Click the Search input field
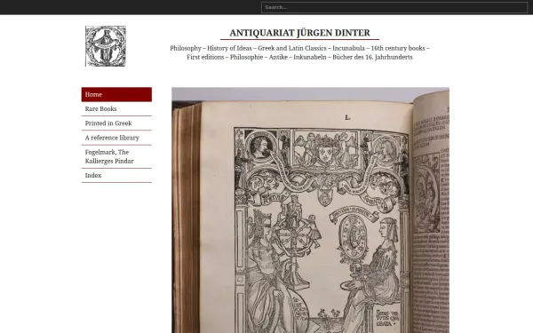533x333 pixels. click(x=394, y=7)
